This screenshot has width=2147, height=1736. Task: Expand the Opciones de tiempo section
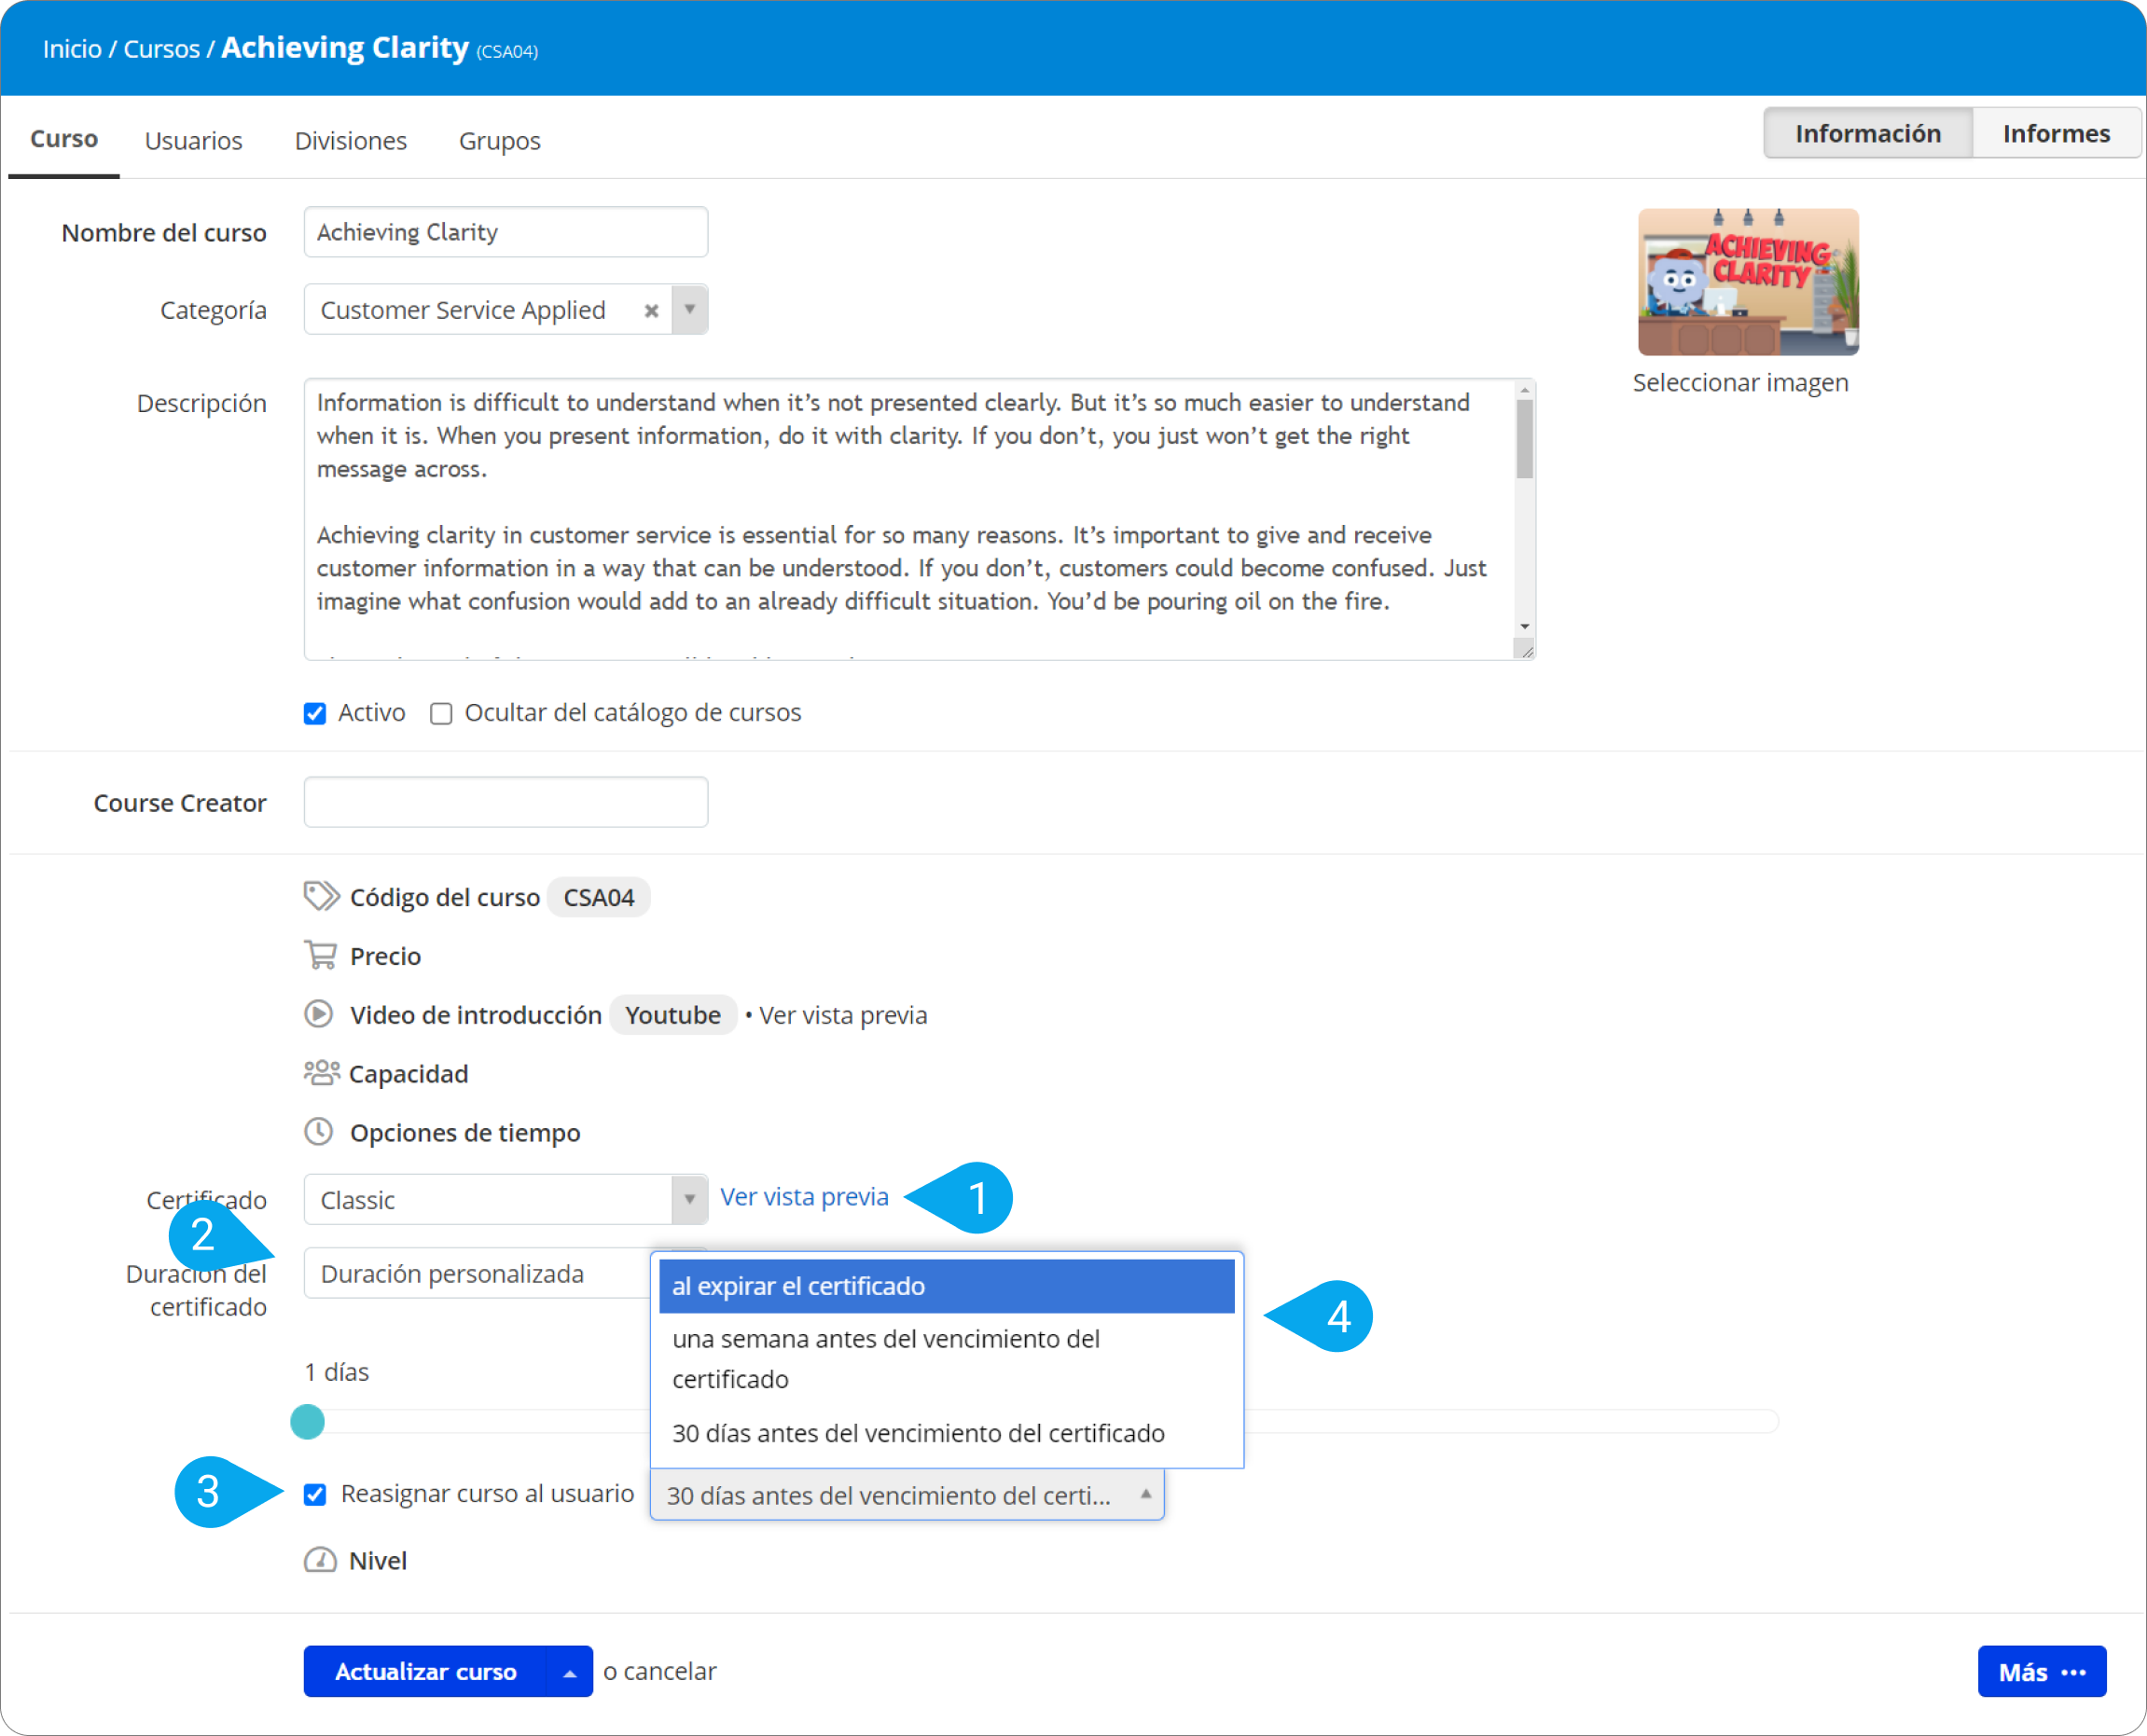(465, 1133)
